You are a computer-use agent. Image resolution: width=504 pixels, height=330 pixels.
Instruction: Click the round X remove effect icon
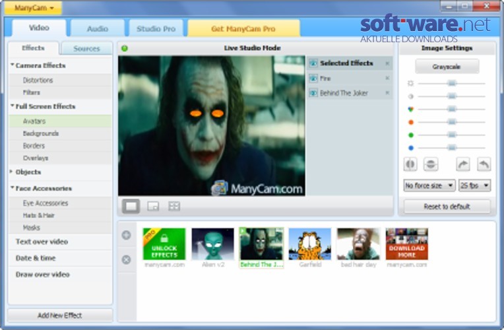coord(126,259)
